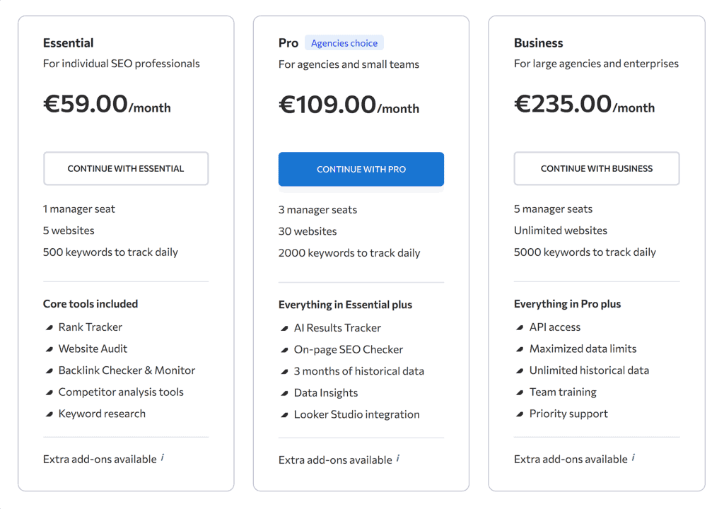Open Extra add-ons available under Essential

(99, 459)
